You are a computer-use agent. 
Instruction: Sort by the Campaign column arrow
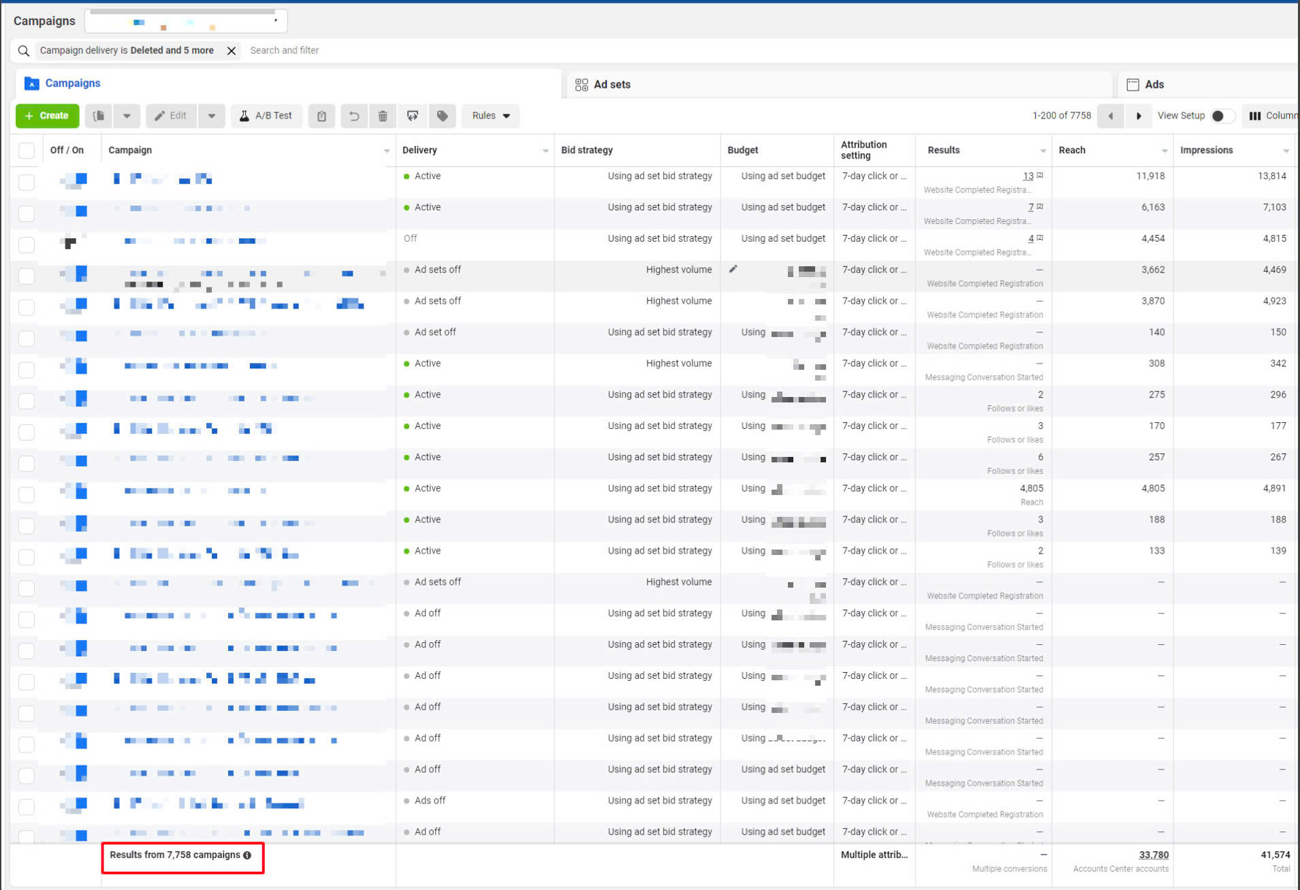click(386, 150)
